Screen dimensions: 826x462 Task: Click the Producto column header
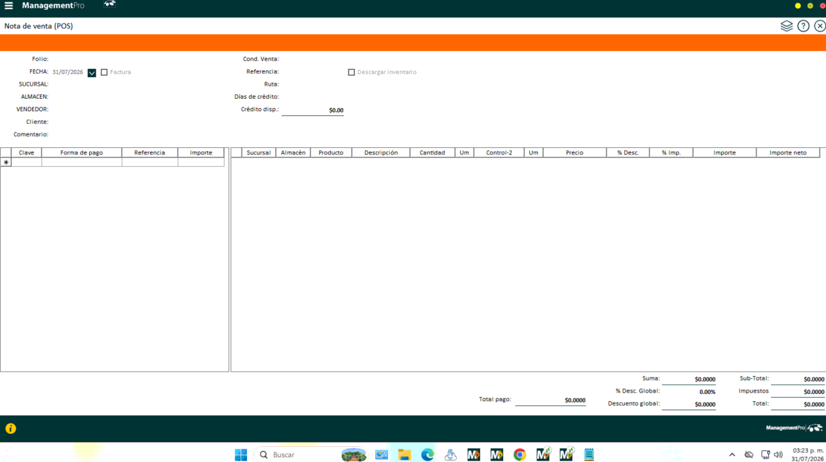pos(331,152)
